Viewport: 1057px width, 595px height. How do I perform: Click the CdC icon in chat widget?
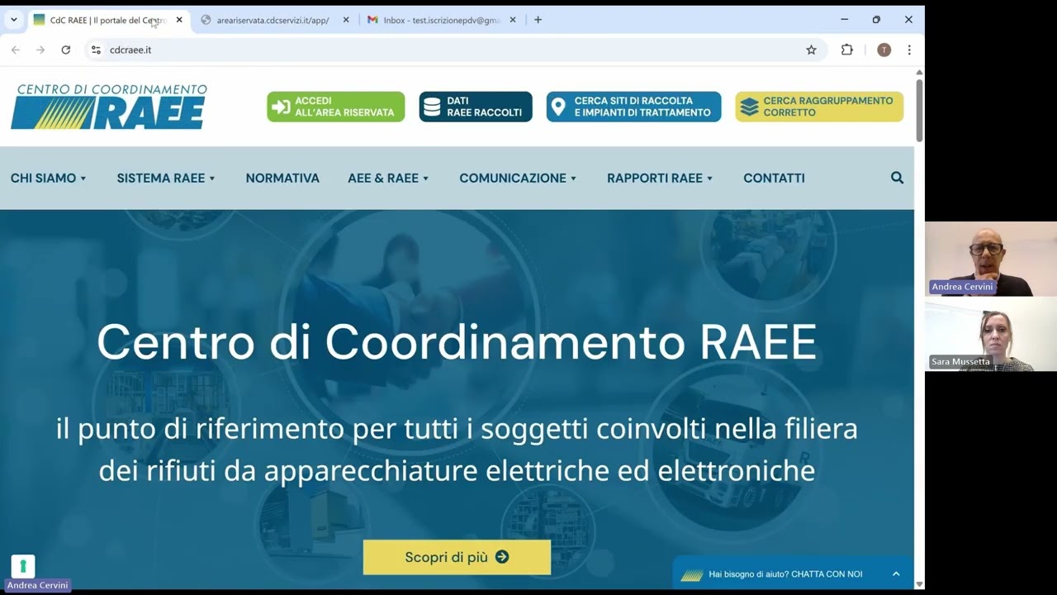[691, 574]
